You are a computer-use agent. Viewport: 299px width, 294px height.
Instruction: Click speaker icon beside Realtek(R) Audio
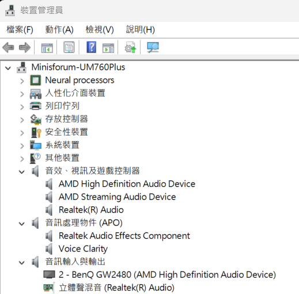coord(49,210)
